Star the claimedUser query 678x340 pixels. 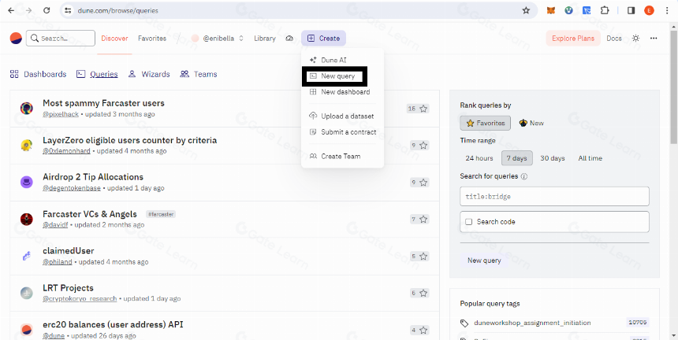(x=424, y=257)
